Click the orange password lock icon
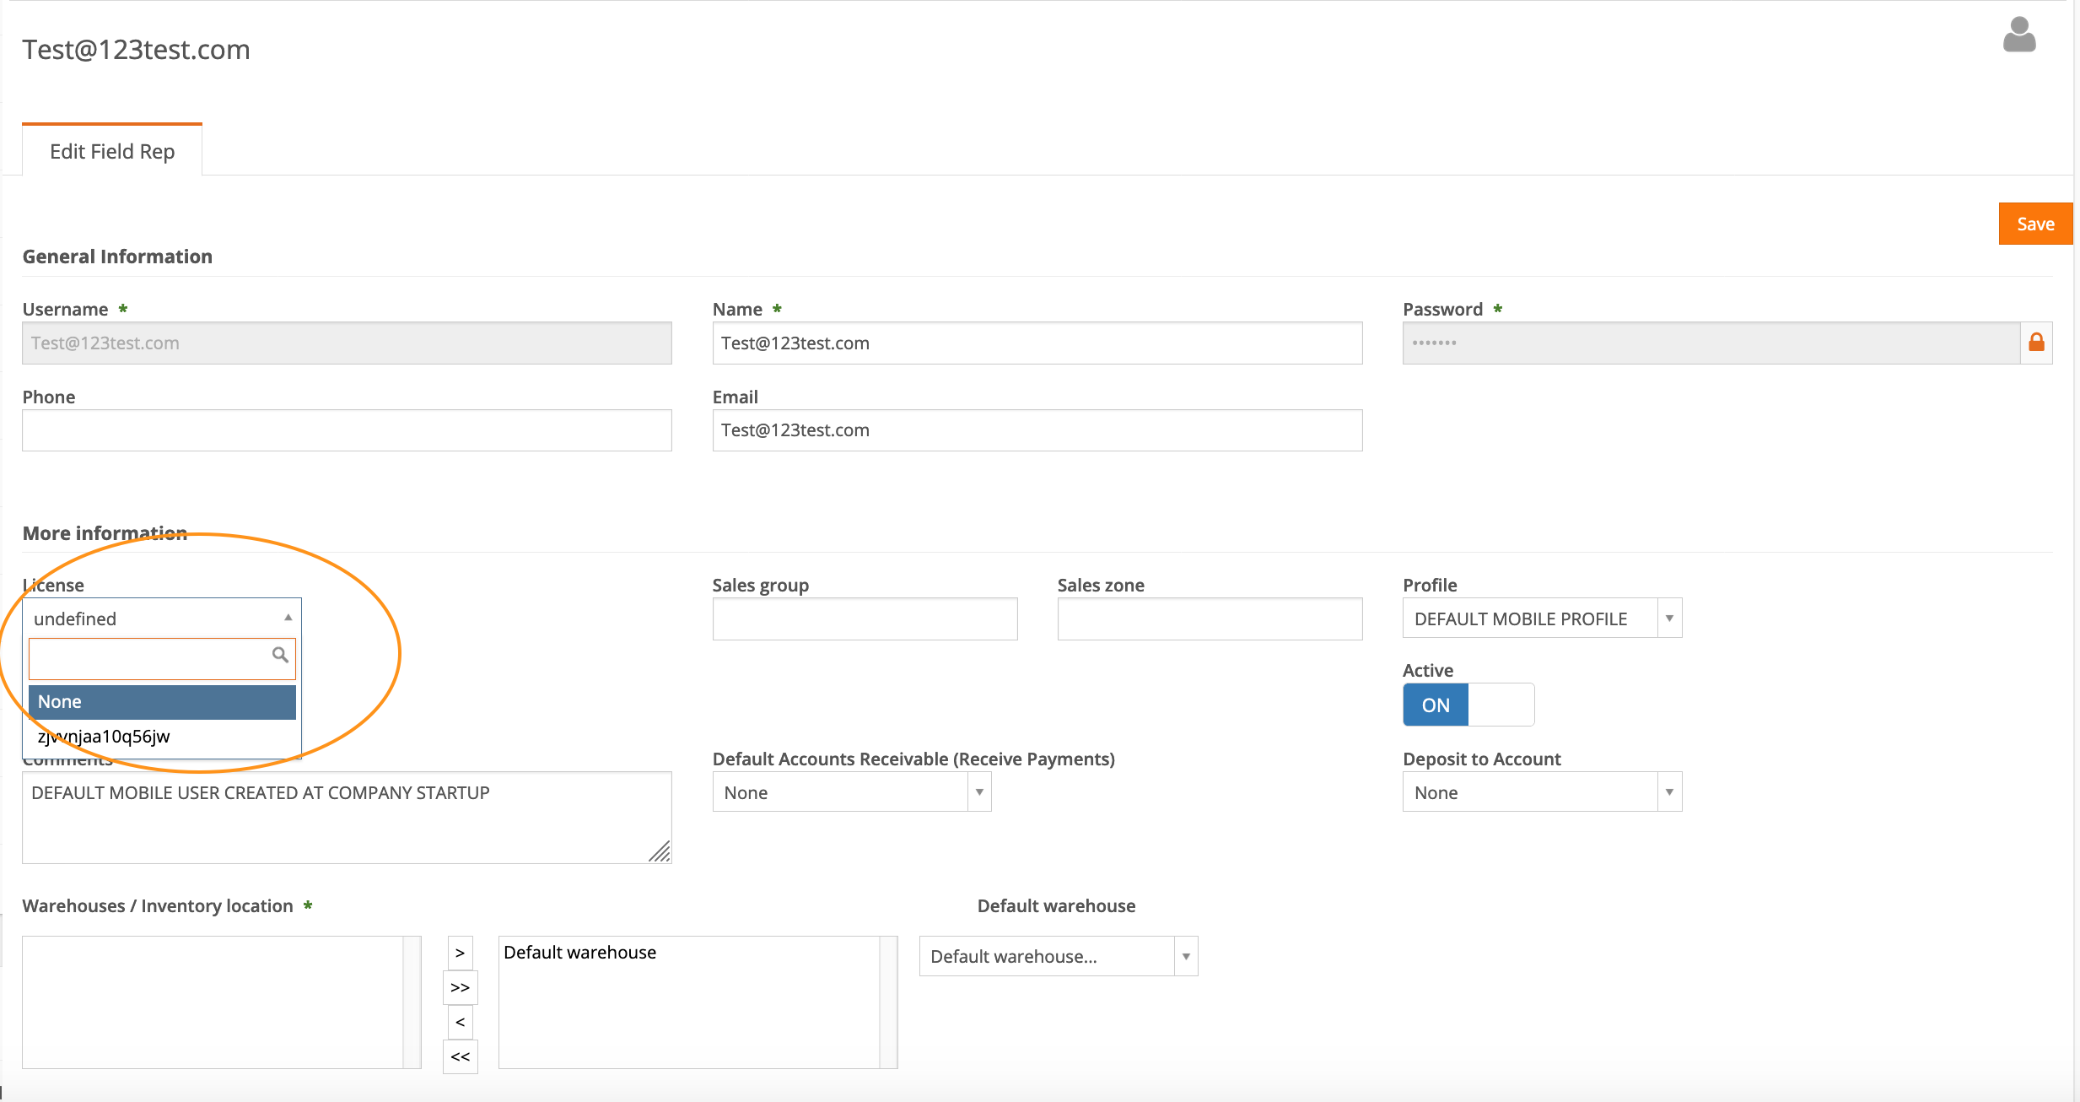 (2036, 343)
